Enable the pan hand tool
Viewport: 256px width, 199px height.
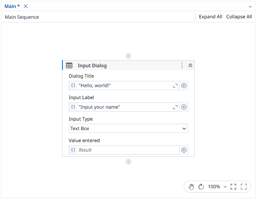point(191,187)
